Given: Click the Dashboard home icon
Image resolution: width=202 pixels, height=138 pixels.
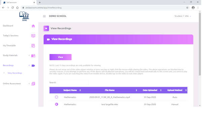Looking at the screenshot, I should point(33,26).
